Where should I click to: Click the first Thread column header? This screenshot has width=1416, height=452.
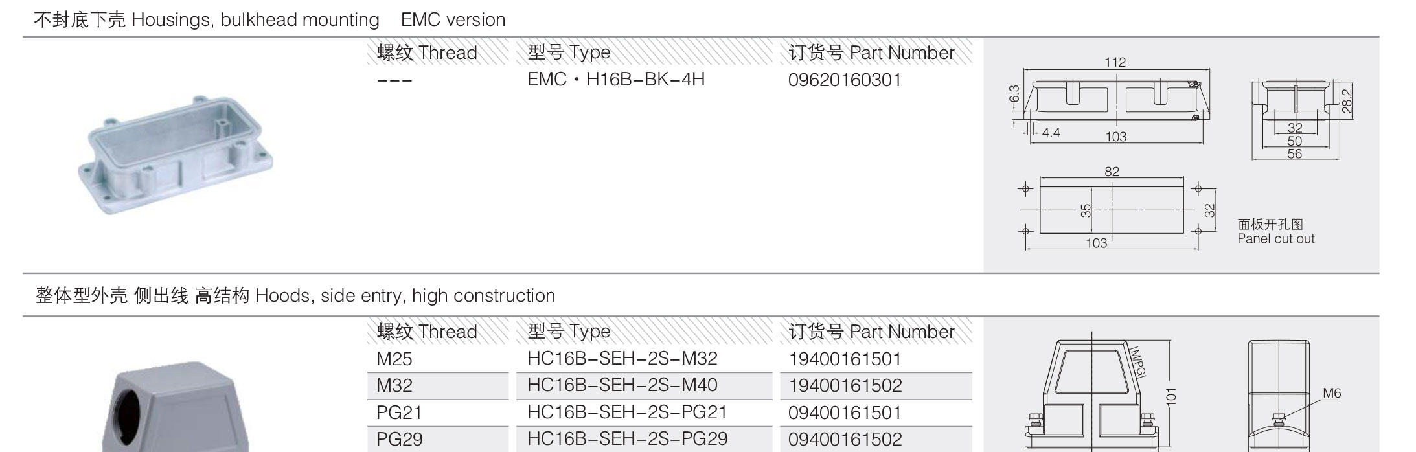pyautogui.click(x=427, y=52)
